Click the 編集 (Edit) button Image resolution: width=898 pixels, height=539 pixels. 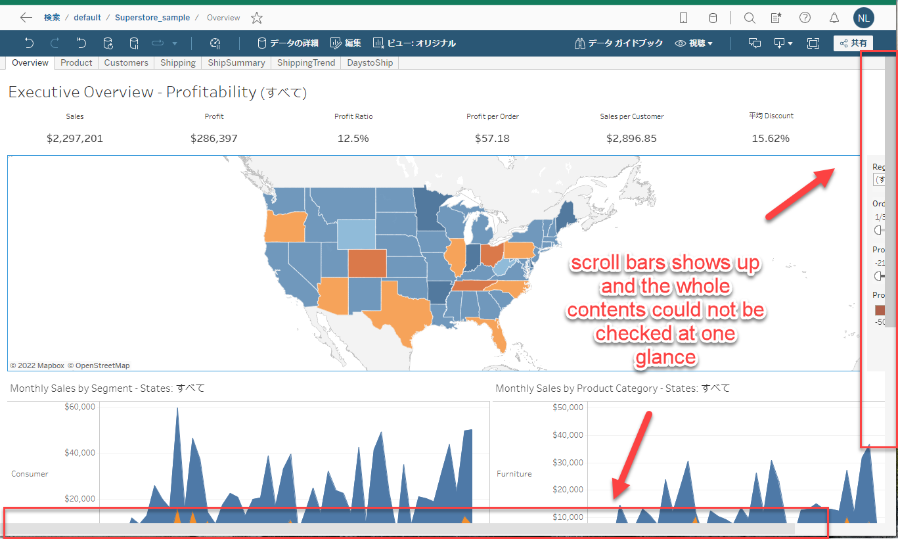click(x=346, y=43)
